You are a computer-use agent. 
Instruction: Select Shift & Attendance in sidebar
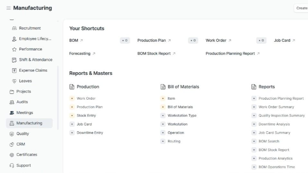[35, 60]
